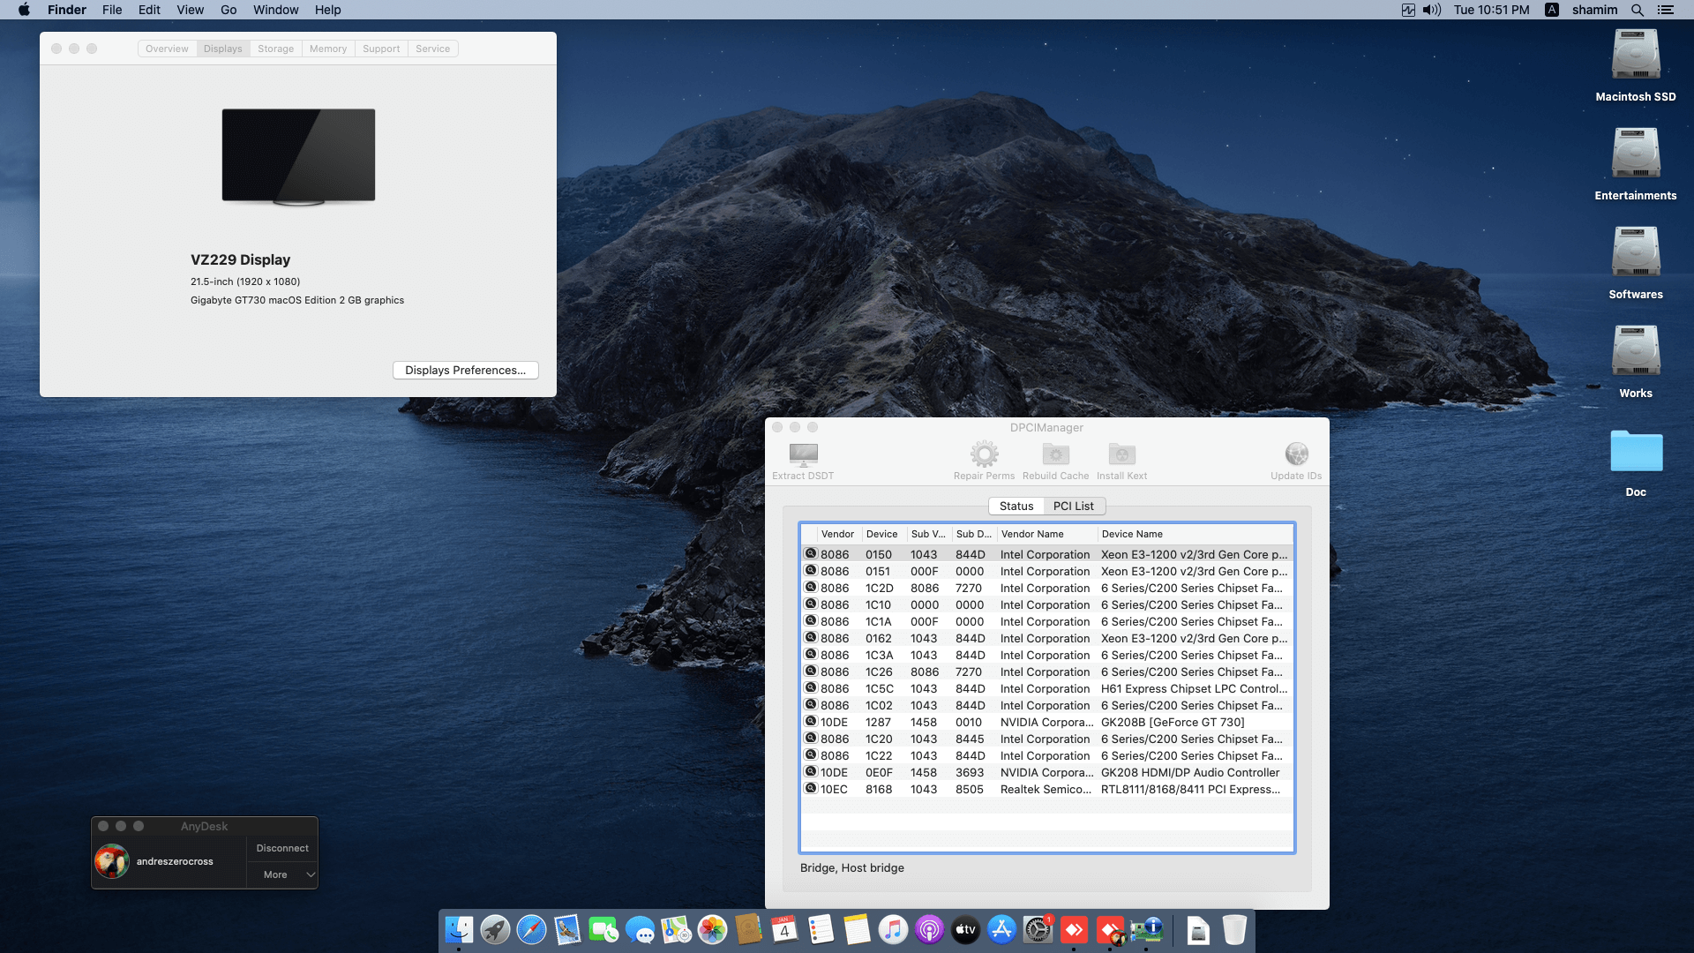Open System Preferences from the Dock
Screen dimensions: 1694x953
point(1038,929)
